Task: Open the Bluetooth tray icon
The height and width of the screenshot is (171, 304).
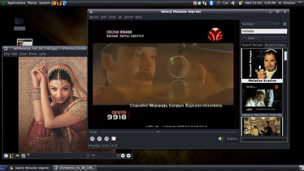Action: [x=211, y=3]
